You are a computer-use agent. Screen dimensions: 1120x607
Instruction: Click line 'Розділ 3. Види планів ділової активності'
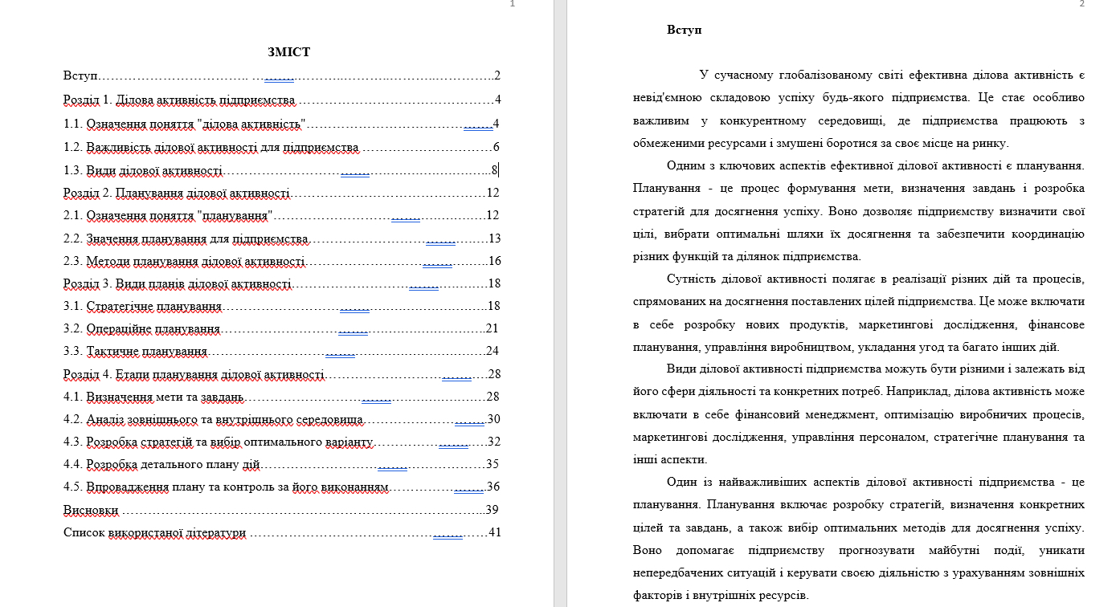282,283
